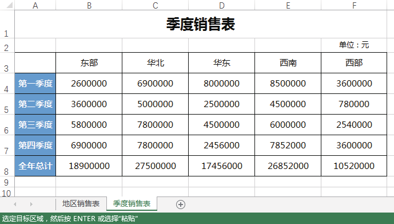The image size is (394, 224).
Task: Select row 8 header
Action: click(x=7, y=166)
